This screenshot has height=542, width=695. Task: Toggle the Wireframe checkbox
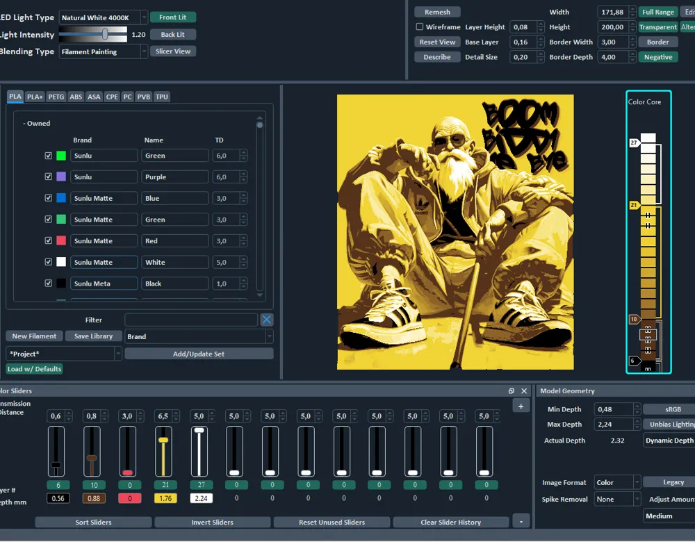pyautogui.click(x=419, y=26)
